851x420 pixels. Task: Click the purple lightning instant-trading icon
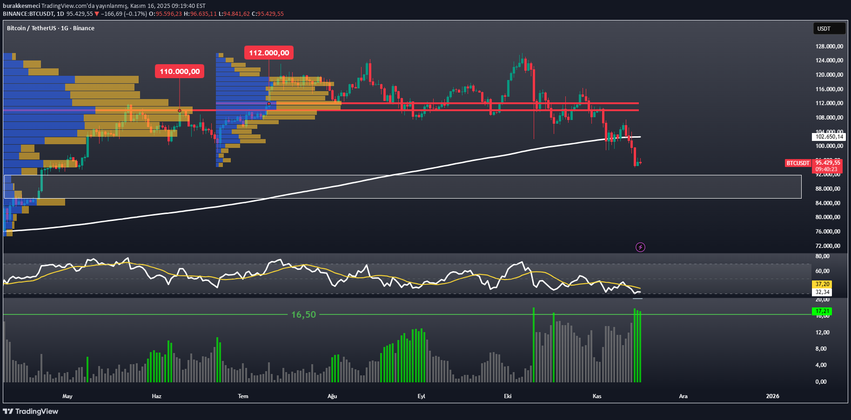641,247
